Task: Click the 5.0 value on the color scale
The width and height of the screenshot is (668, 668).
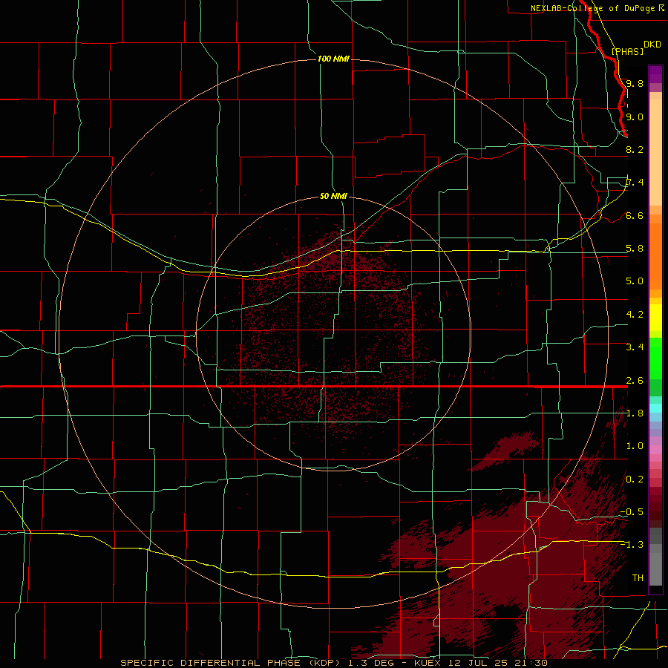Action: (x=635, y=281)
